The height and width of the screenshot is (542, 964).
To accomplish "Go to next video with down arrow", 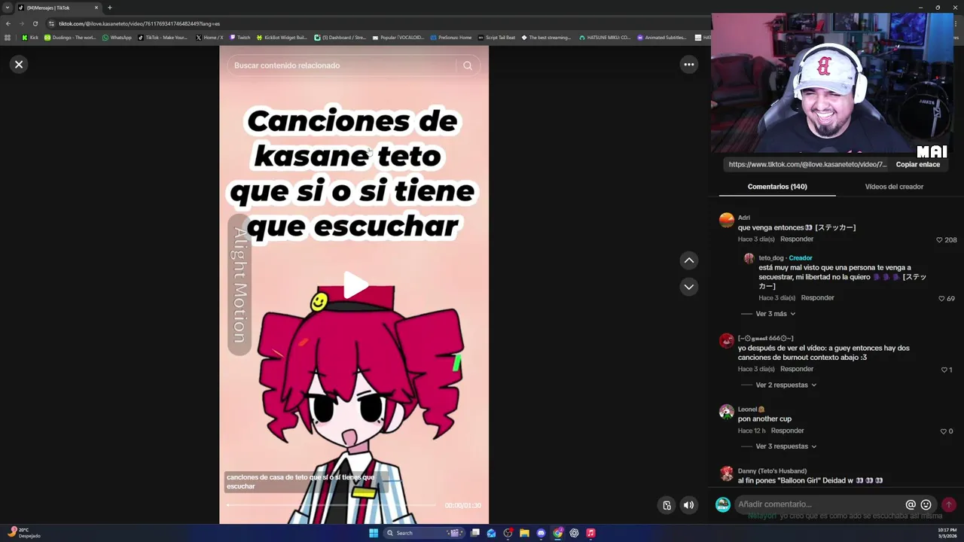I will click(x=688, y=287).
